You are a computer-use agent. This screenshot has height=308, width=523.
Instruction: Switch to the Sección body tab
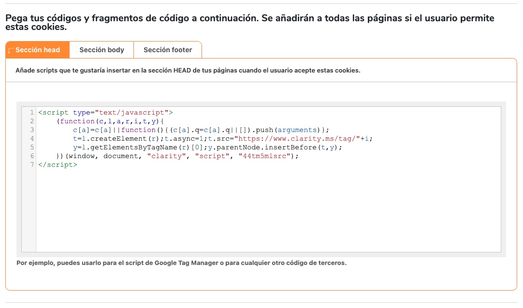click(x=102, y=50)
